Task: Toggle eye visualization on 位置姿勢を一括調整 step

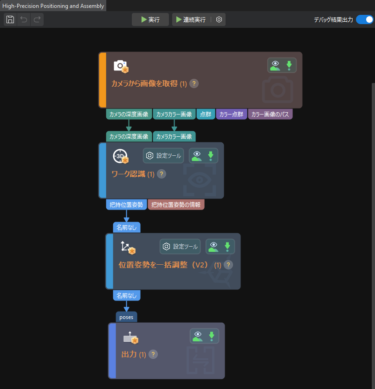Action: [x=213, y=247]
